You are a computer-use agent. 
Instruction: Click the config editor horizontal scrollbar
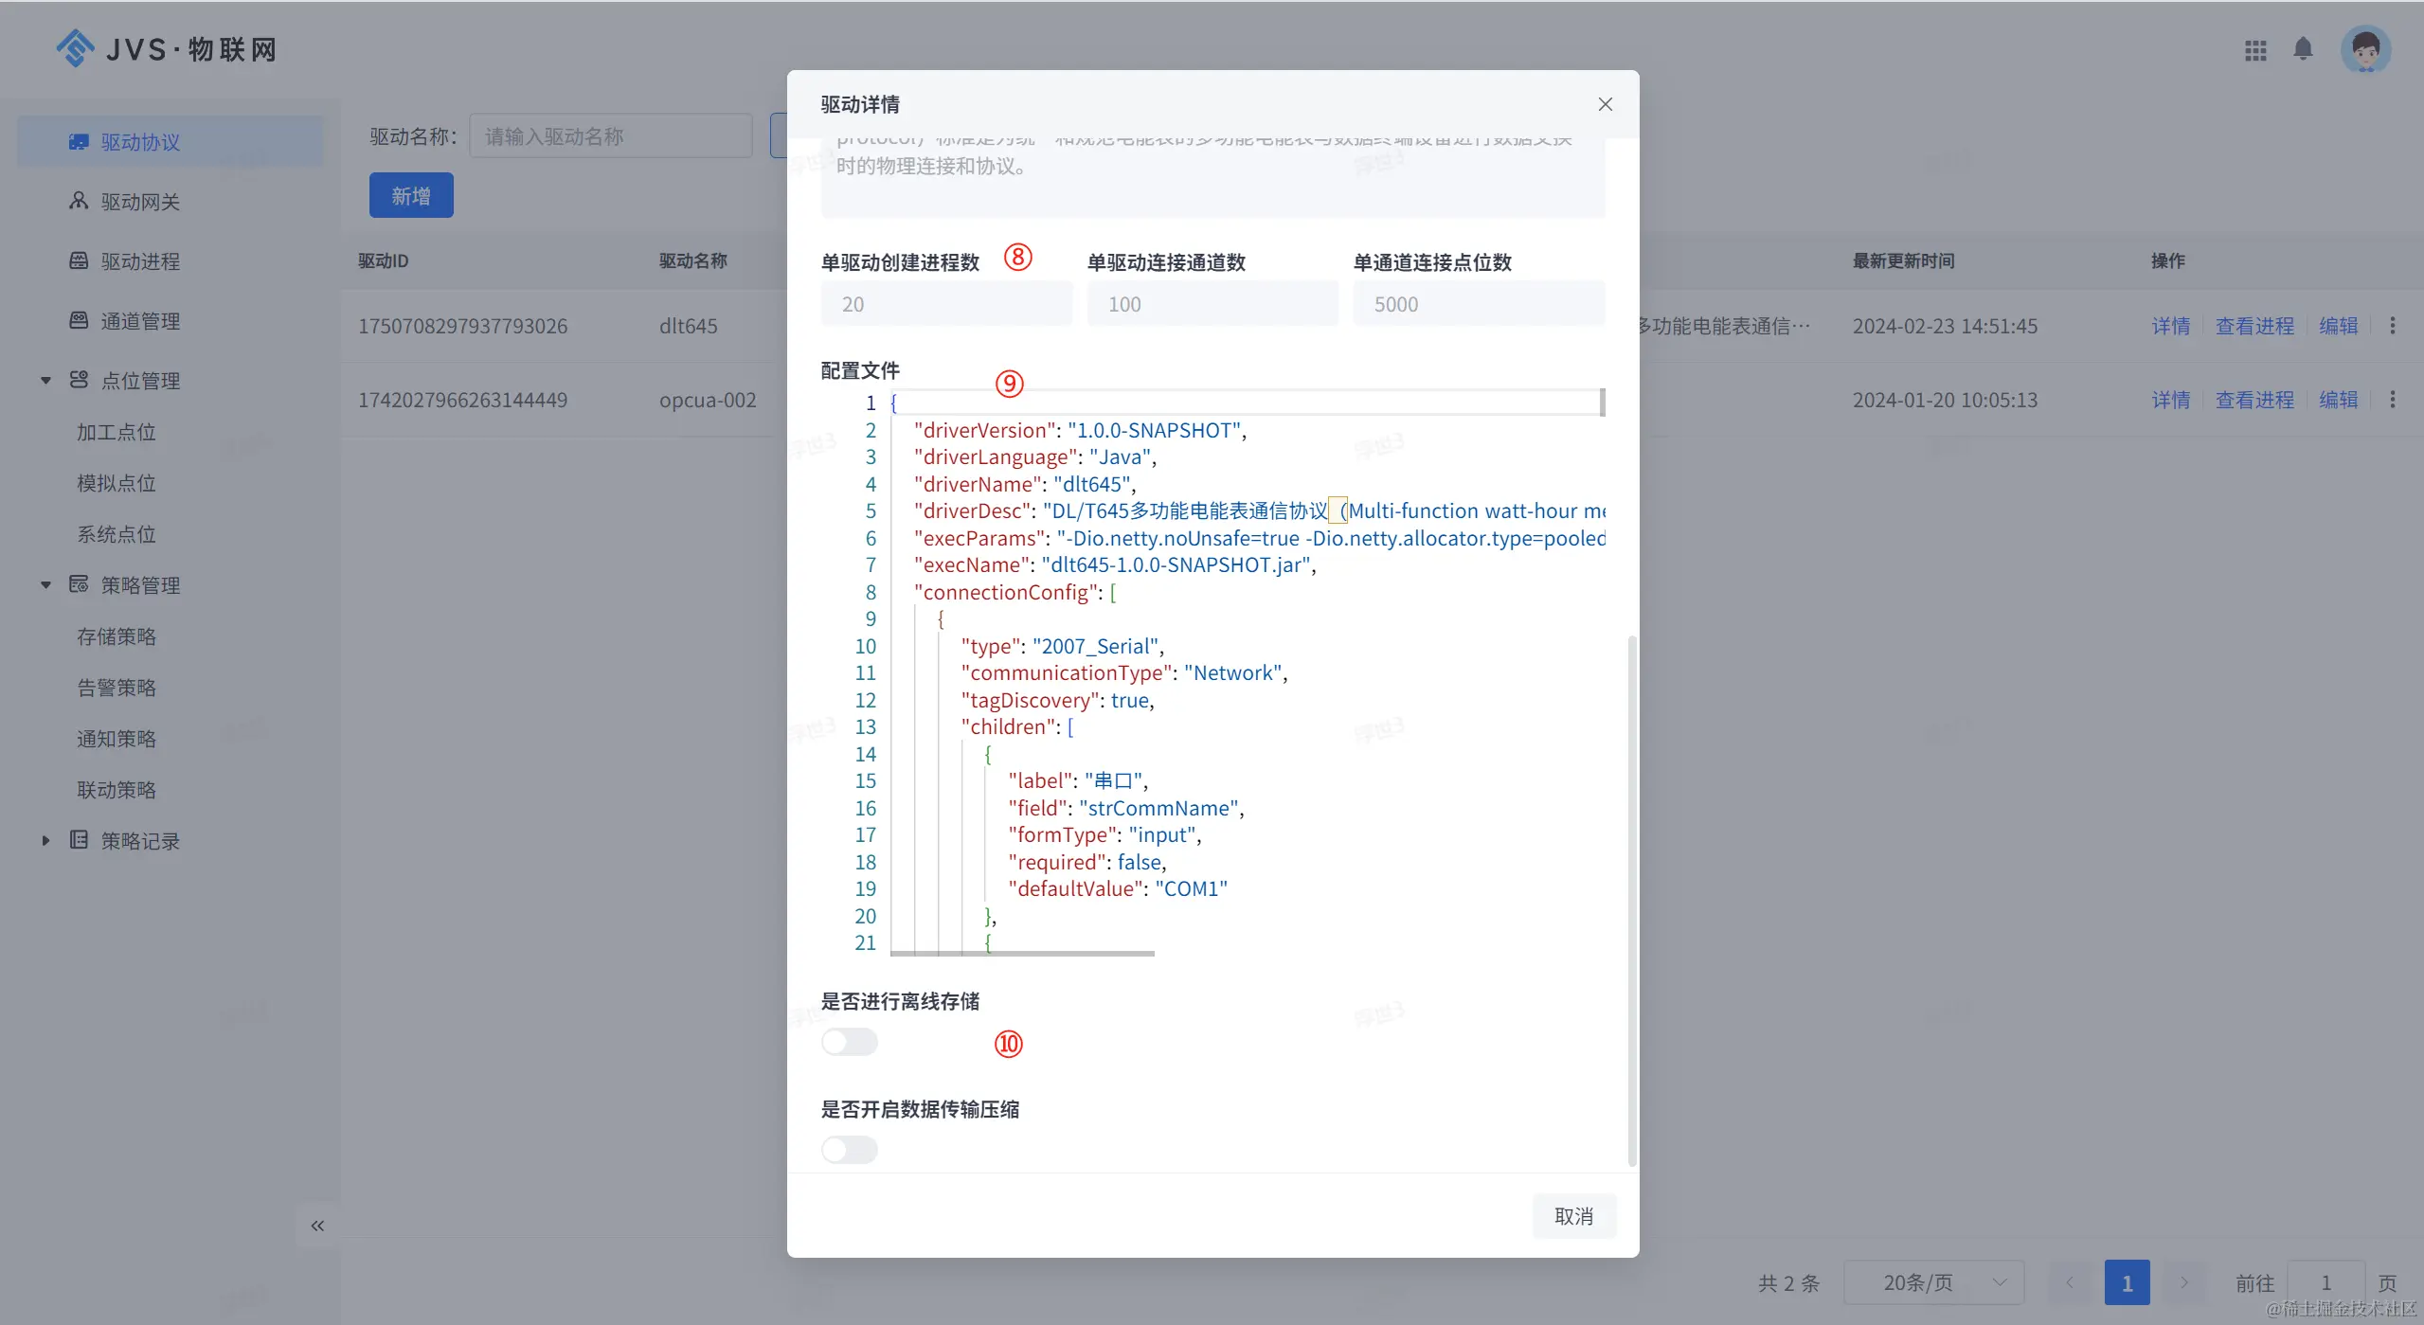tap(1022, 953)
